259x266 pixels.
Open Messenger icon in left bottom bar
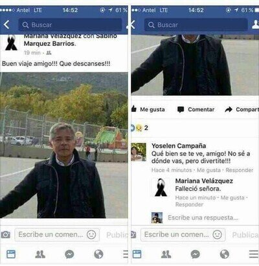69,254
